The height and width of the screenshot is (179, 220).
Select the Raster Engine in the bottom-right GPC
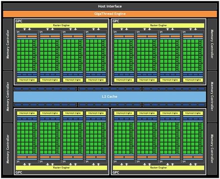pyautogui.click(x=158, y=168)
